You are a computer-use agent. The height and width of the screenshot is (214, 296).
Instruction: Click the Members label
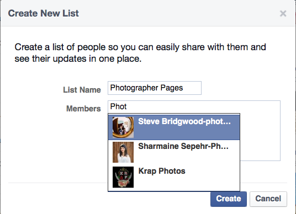click(83, 109)
